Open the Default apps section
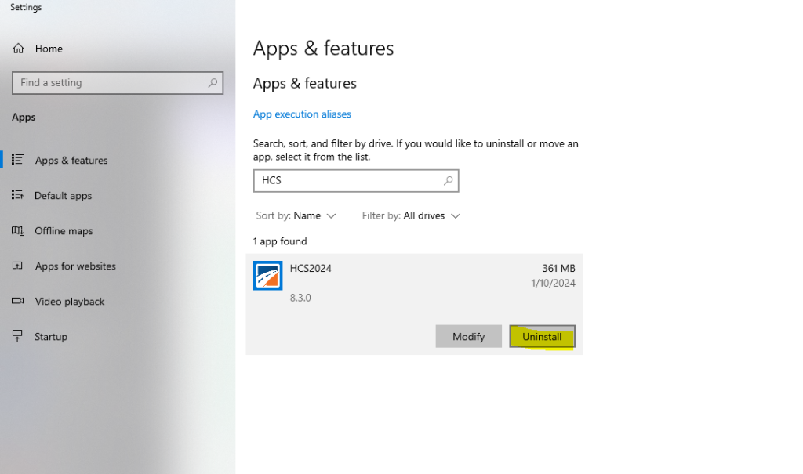The height and width of the screenshot is (474, 803). 63,196
